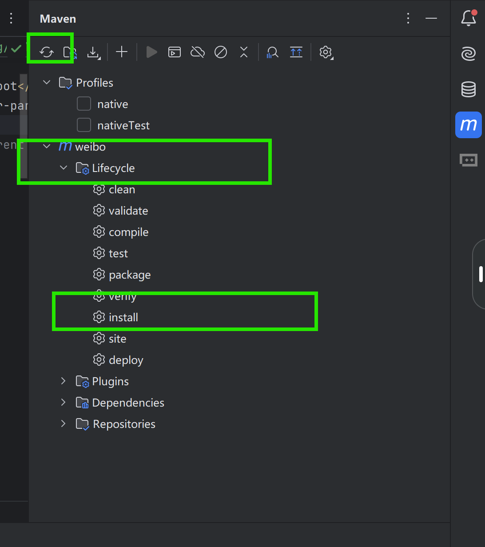Screen dimensions: 485x547
Task: Select the package lifecycle goal
Action: [130, 275]
